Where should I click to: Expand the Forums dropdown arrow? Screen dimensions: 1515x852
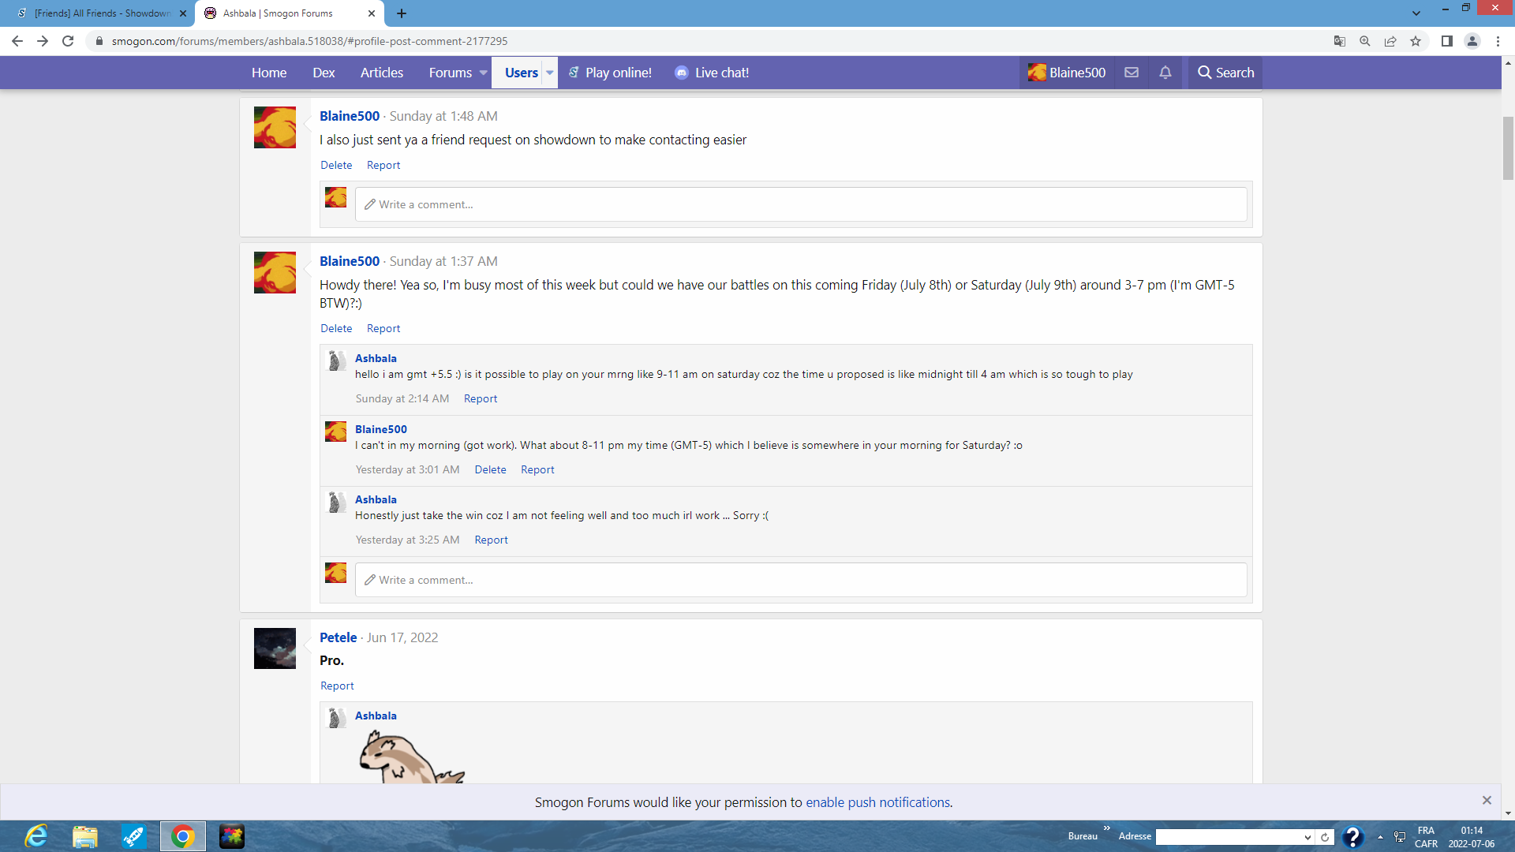point(483,73)
